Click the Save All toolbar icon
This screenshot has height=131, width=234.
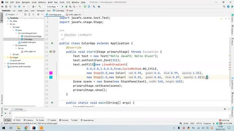point(6,7)
